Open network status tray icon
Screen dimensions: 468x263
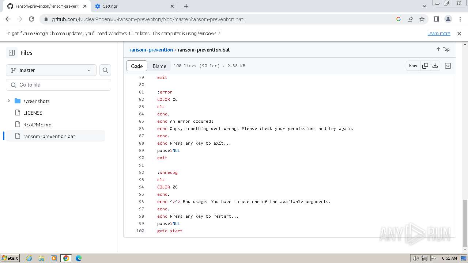(424, 258)
